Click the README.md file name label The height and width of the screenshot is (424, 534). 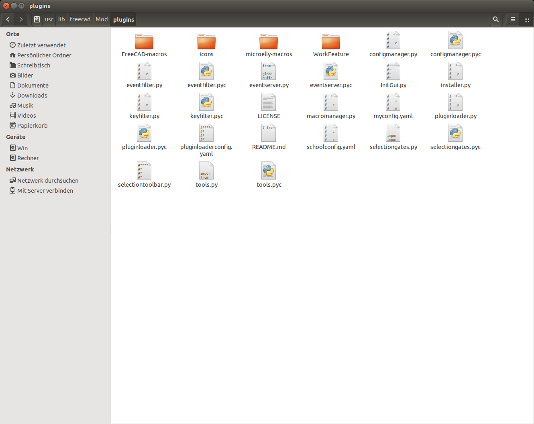point(269,147)
